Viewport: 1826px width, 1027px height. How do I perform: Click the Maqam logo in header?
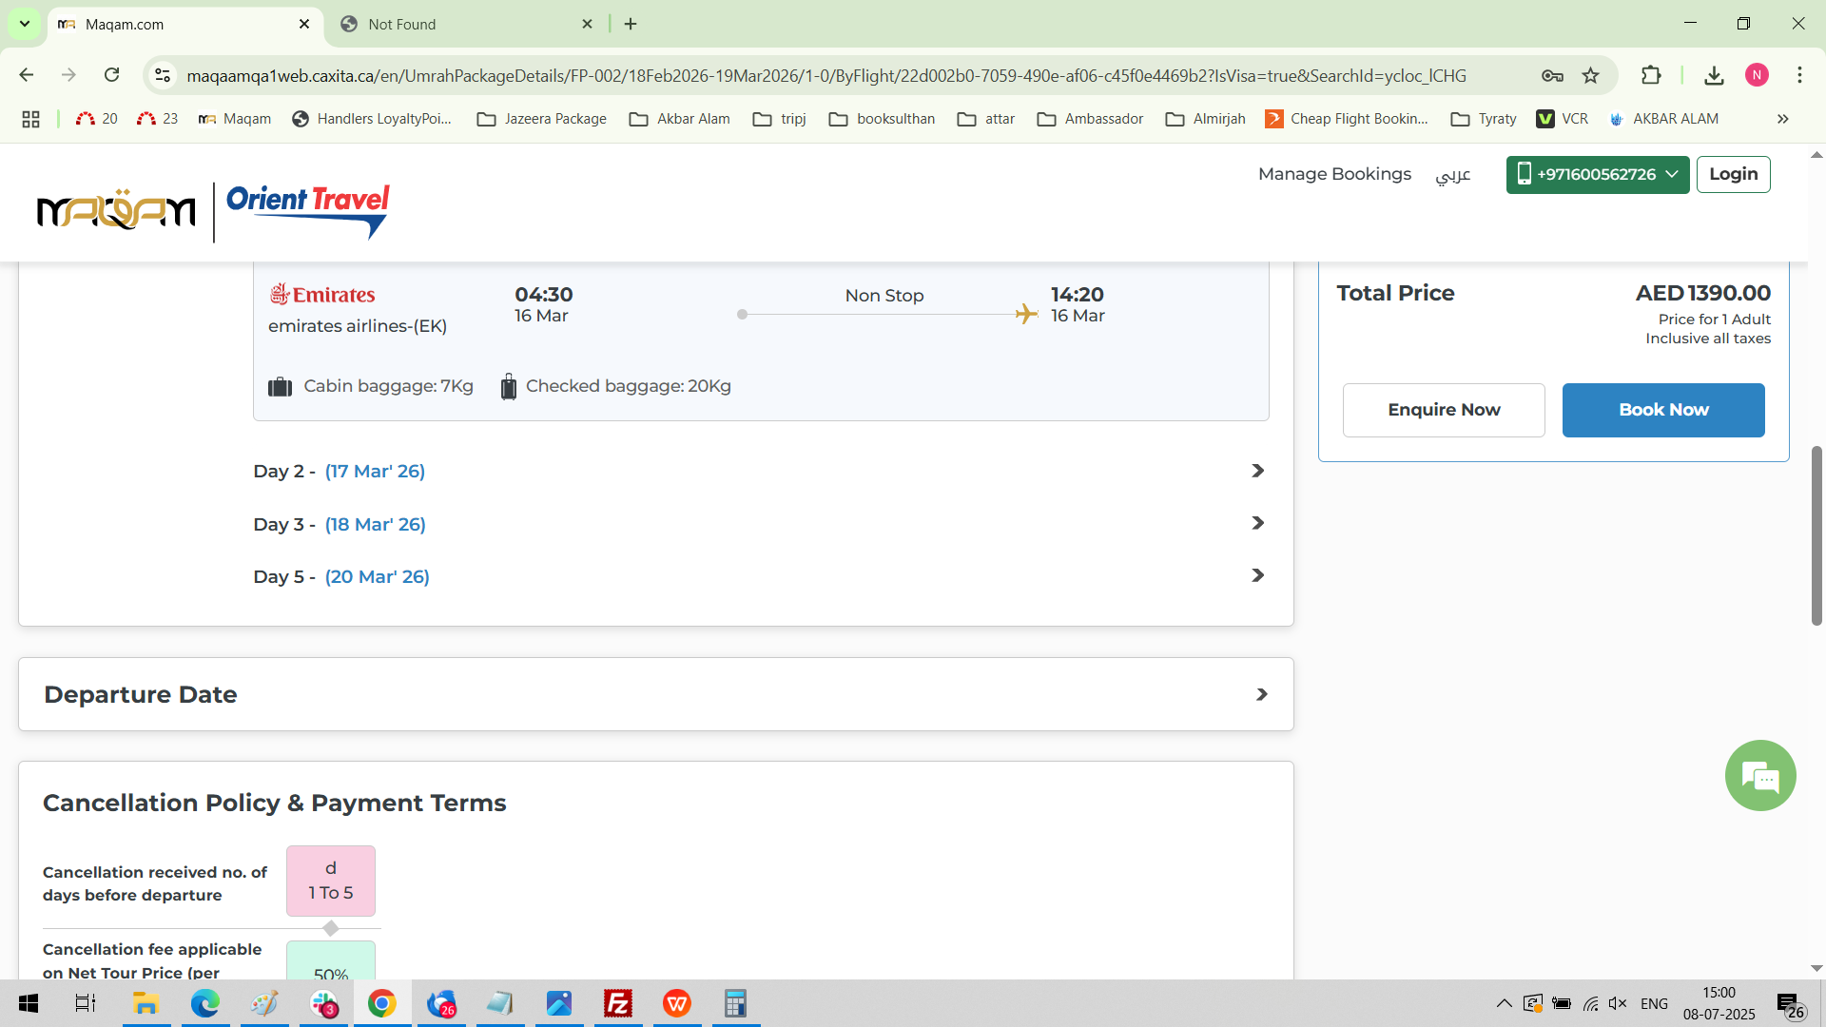pyautogui.click(x=116, y=210)
